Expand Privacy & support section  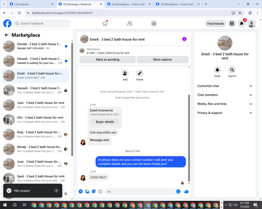[225, 113]
